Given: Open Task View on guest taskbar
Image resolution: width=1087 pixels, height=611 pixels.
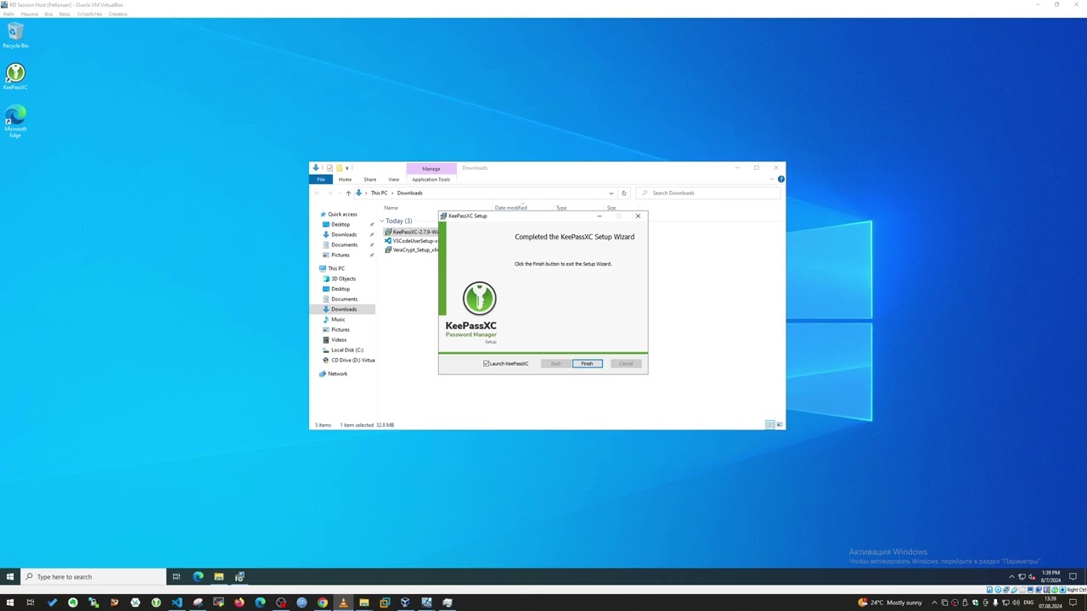Looking at the screenshot, I should coord(177,576).
